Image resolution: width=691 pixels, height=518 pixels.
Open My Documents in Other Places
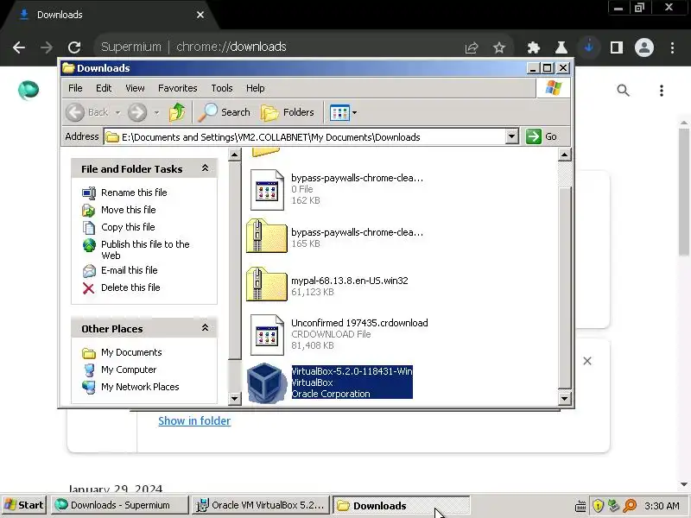coord(131,352)
